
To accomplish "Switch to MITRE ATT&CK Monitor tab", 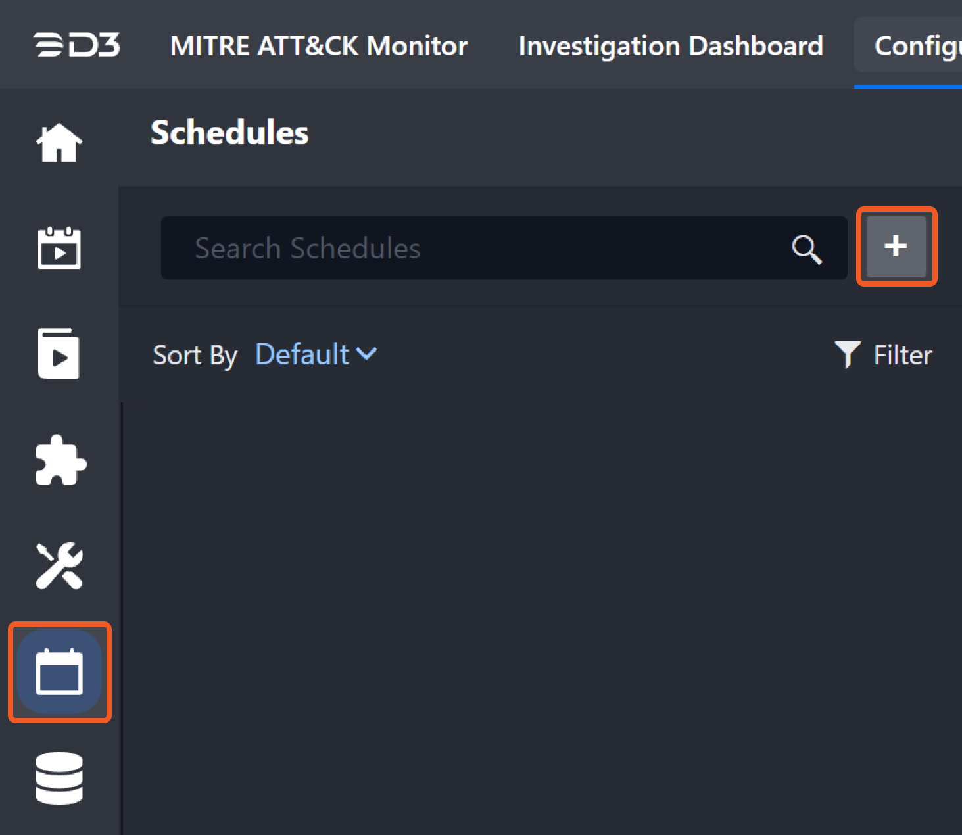I will (x=319, y=46).
